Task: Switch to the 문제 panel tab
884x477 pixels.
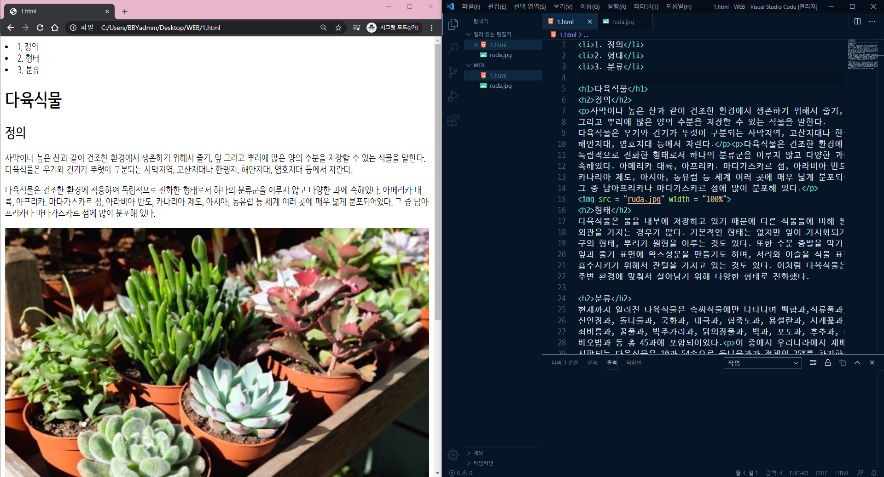Action: pyautogui.click(x=593, y=363)
